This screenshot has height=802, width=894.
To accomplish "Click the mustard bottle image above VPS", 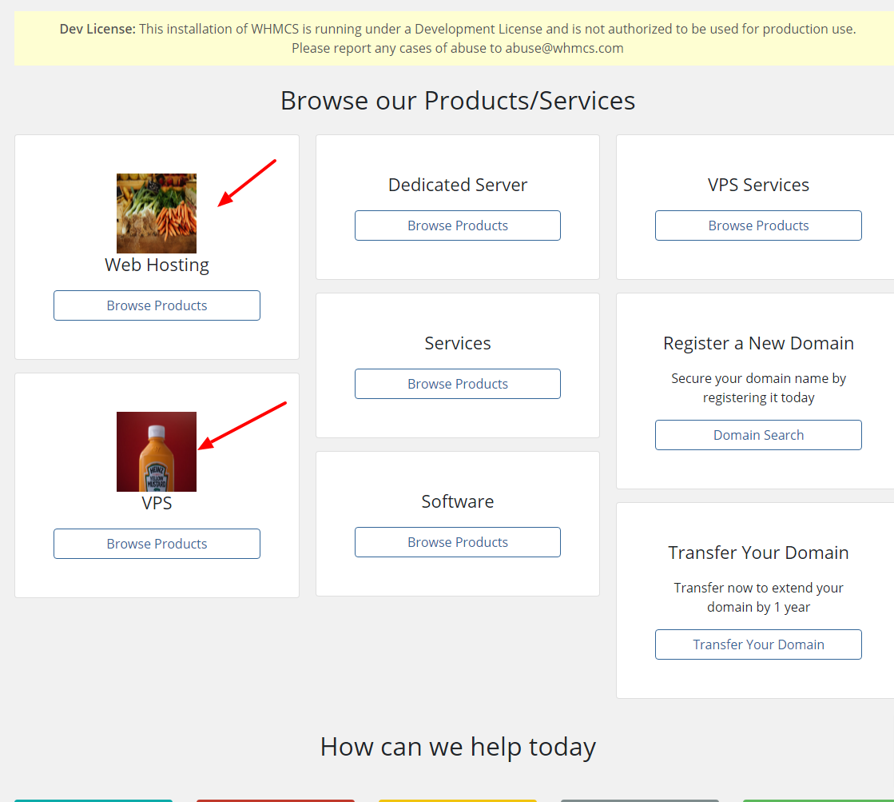I will pyautogui.click(x=157, y=452).
